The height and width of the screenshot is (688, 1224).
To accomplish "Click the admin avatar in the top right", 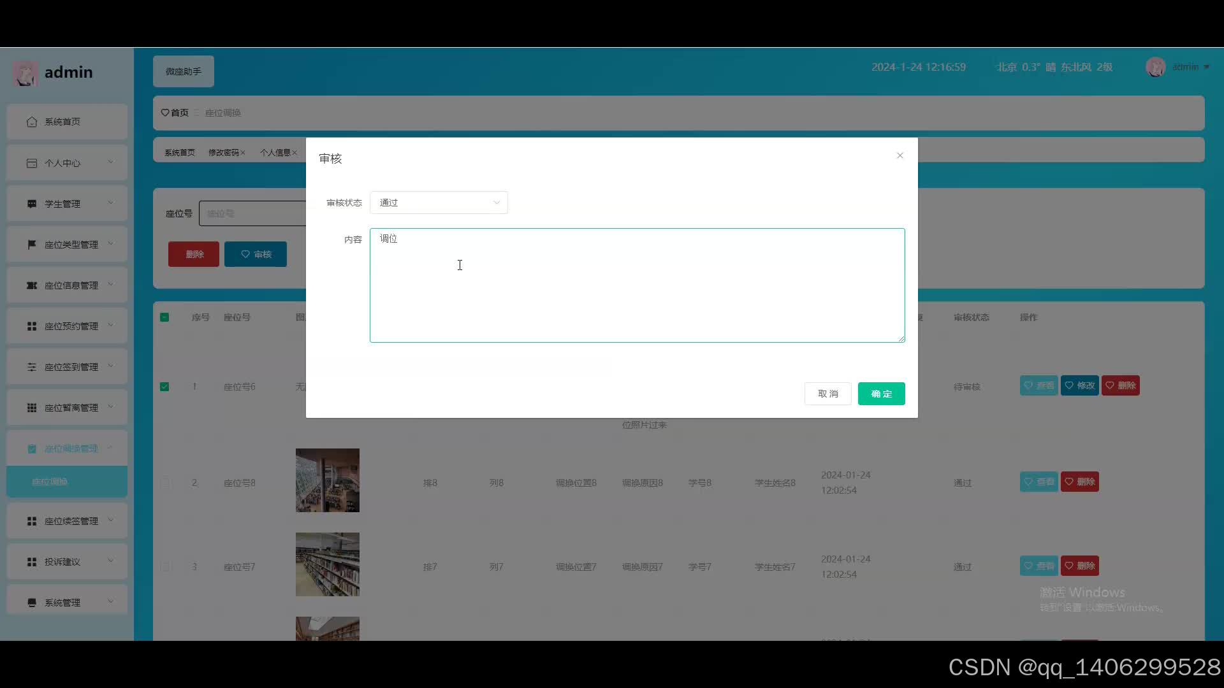I will coord(1155,67).
